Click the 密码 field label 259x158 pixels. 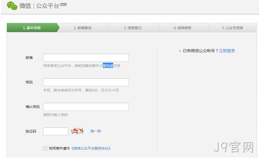(29, 82)
